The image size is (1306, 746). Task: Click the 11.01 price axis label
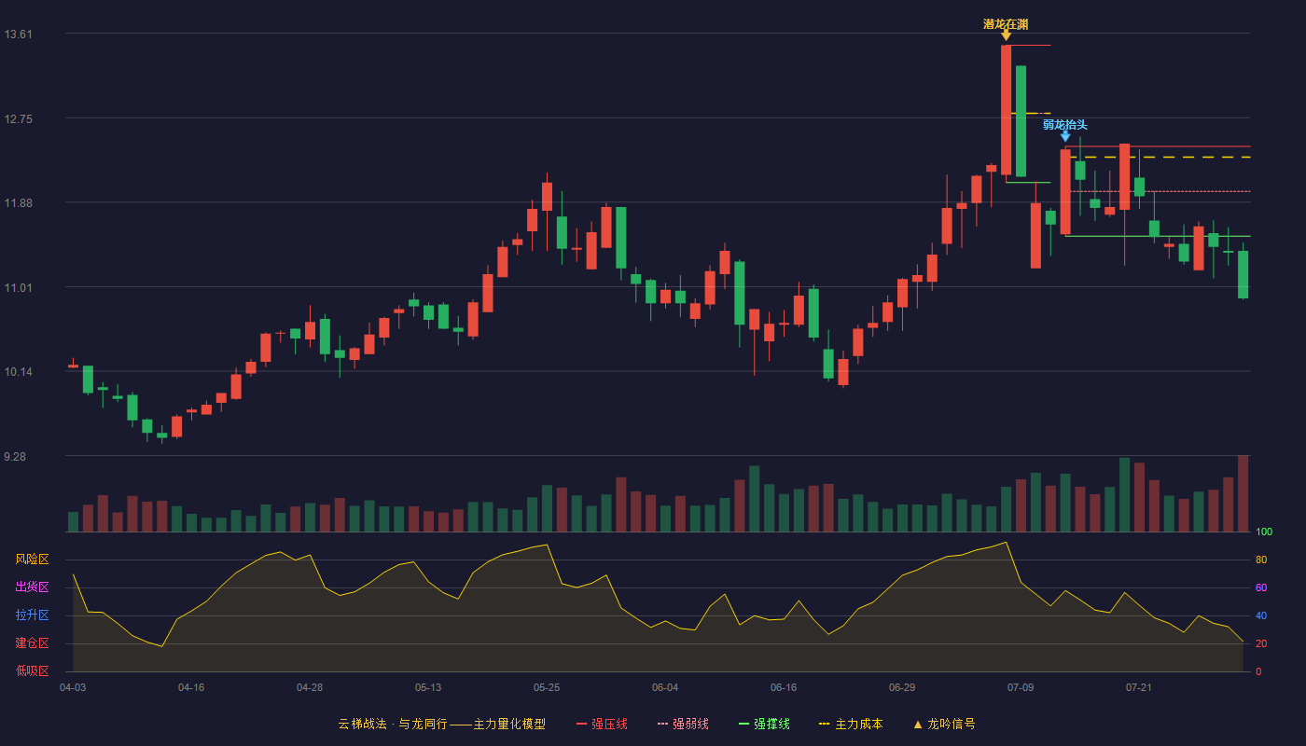pos(18,287)
